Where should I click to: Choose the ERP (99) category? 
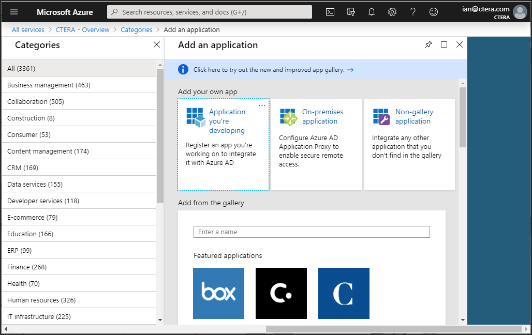pos(79,251)
